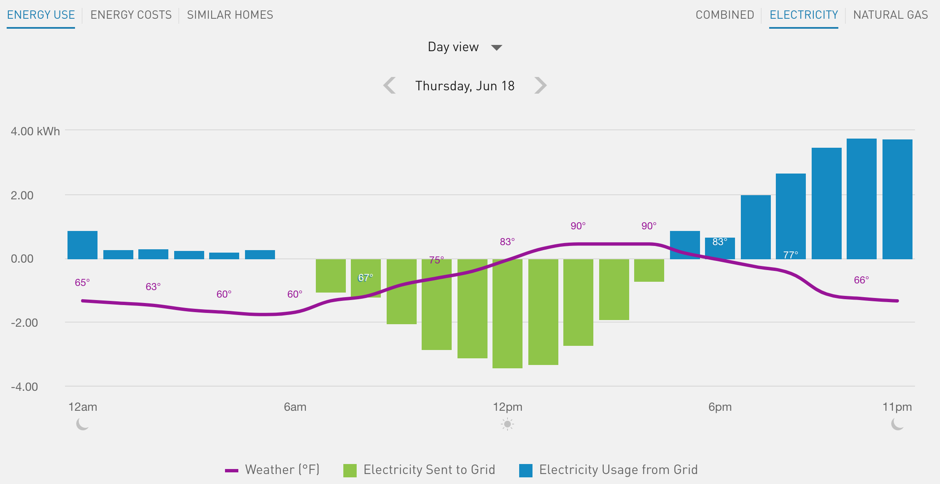
Task: Navigate to the previous day with the left chevron
Action: (x=389, y=85)
